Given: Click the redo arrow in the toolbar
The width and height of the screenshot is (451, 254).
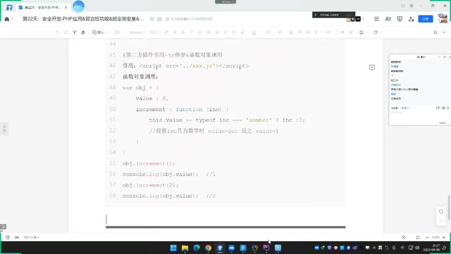Looking at the screenshot, I should pos(66,32).
